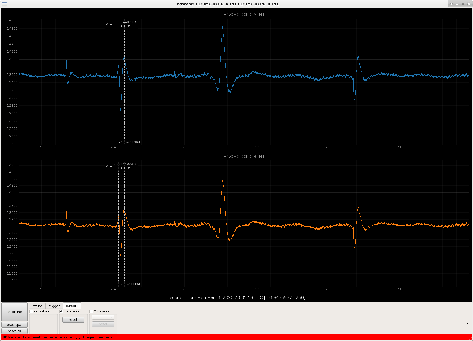The image size is (473, 341).
Task: Open the Y cursors value dropdown
Action: 103,317
